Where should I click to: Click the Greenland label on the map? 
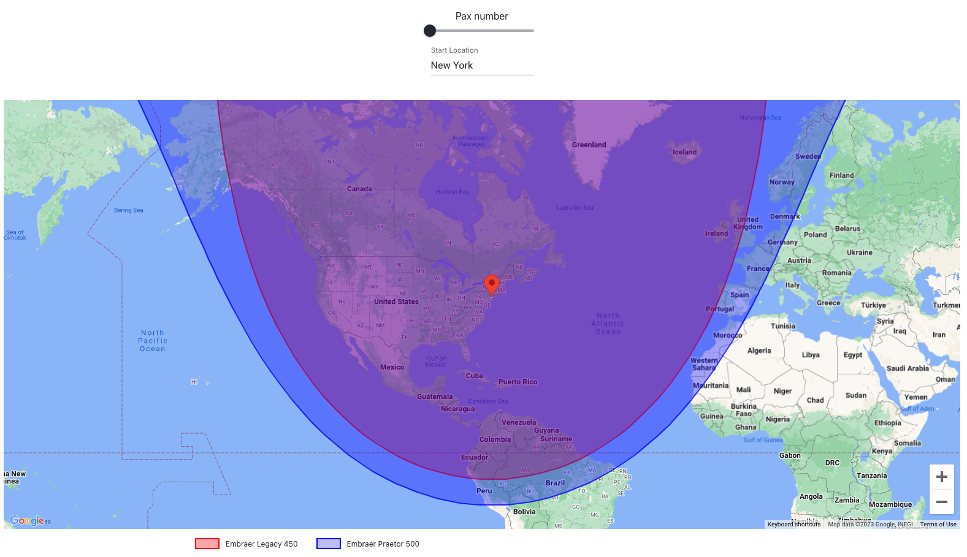coord(589,145)
